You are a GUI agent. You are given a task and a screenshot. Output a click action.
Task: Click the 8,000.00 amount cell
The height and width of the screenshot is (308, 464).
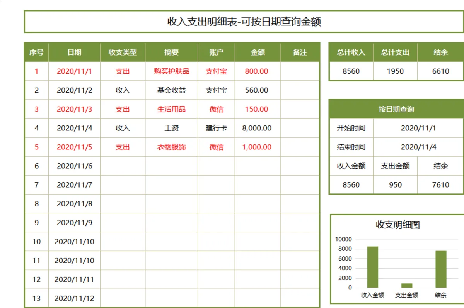258,128
